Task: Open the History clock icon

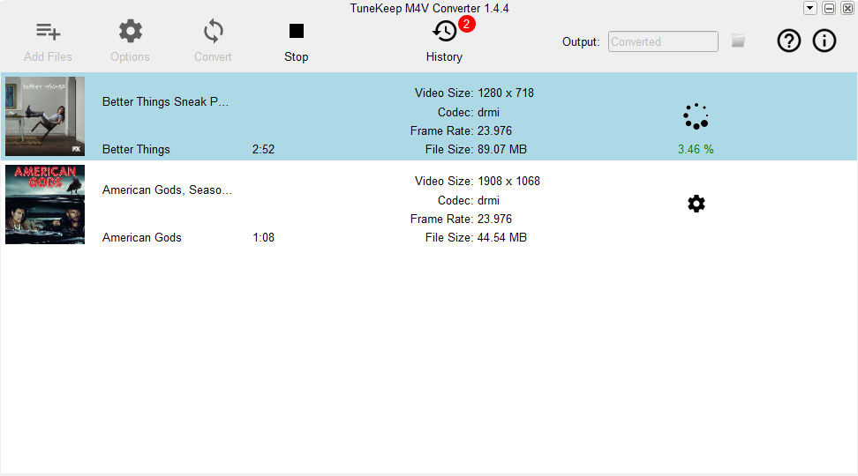Action: pos(444,32)
